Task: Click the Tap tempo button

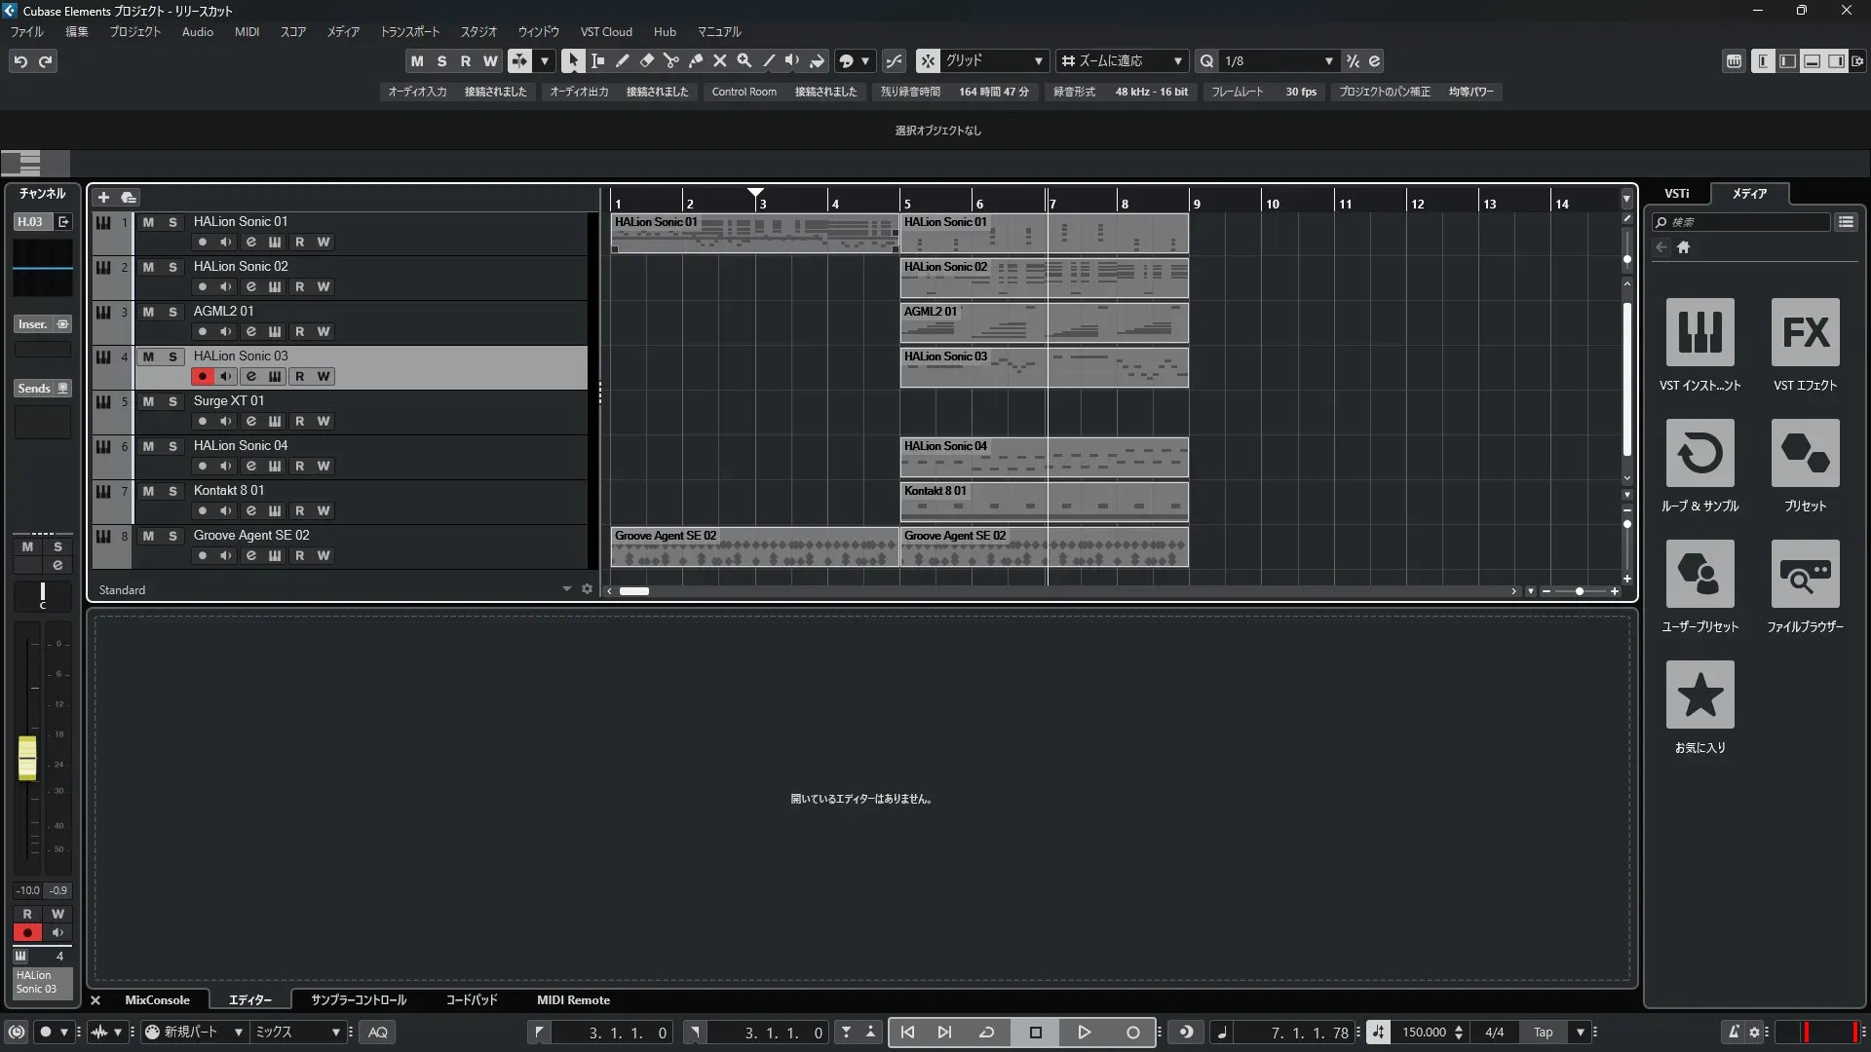Action: point(1543,1032)
